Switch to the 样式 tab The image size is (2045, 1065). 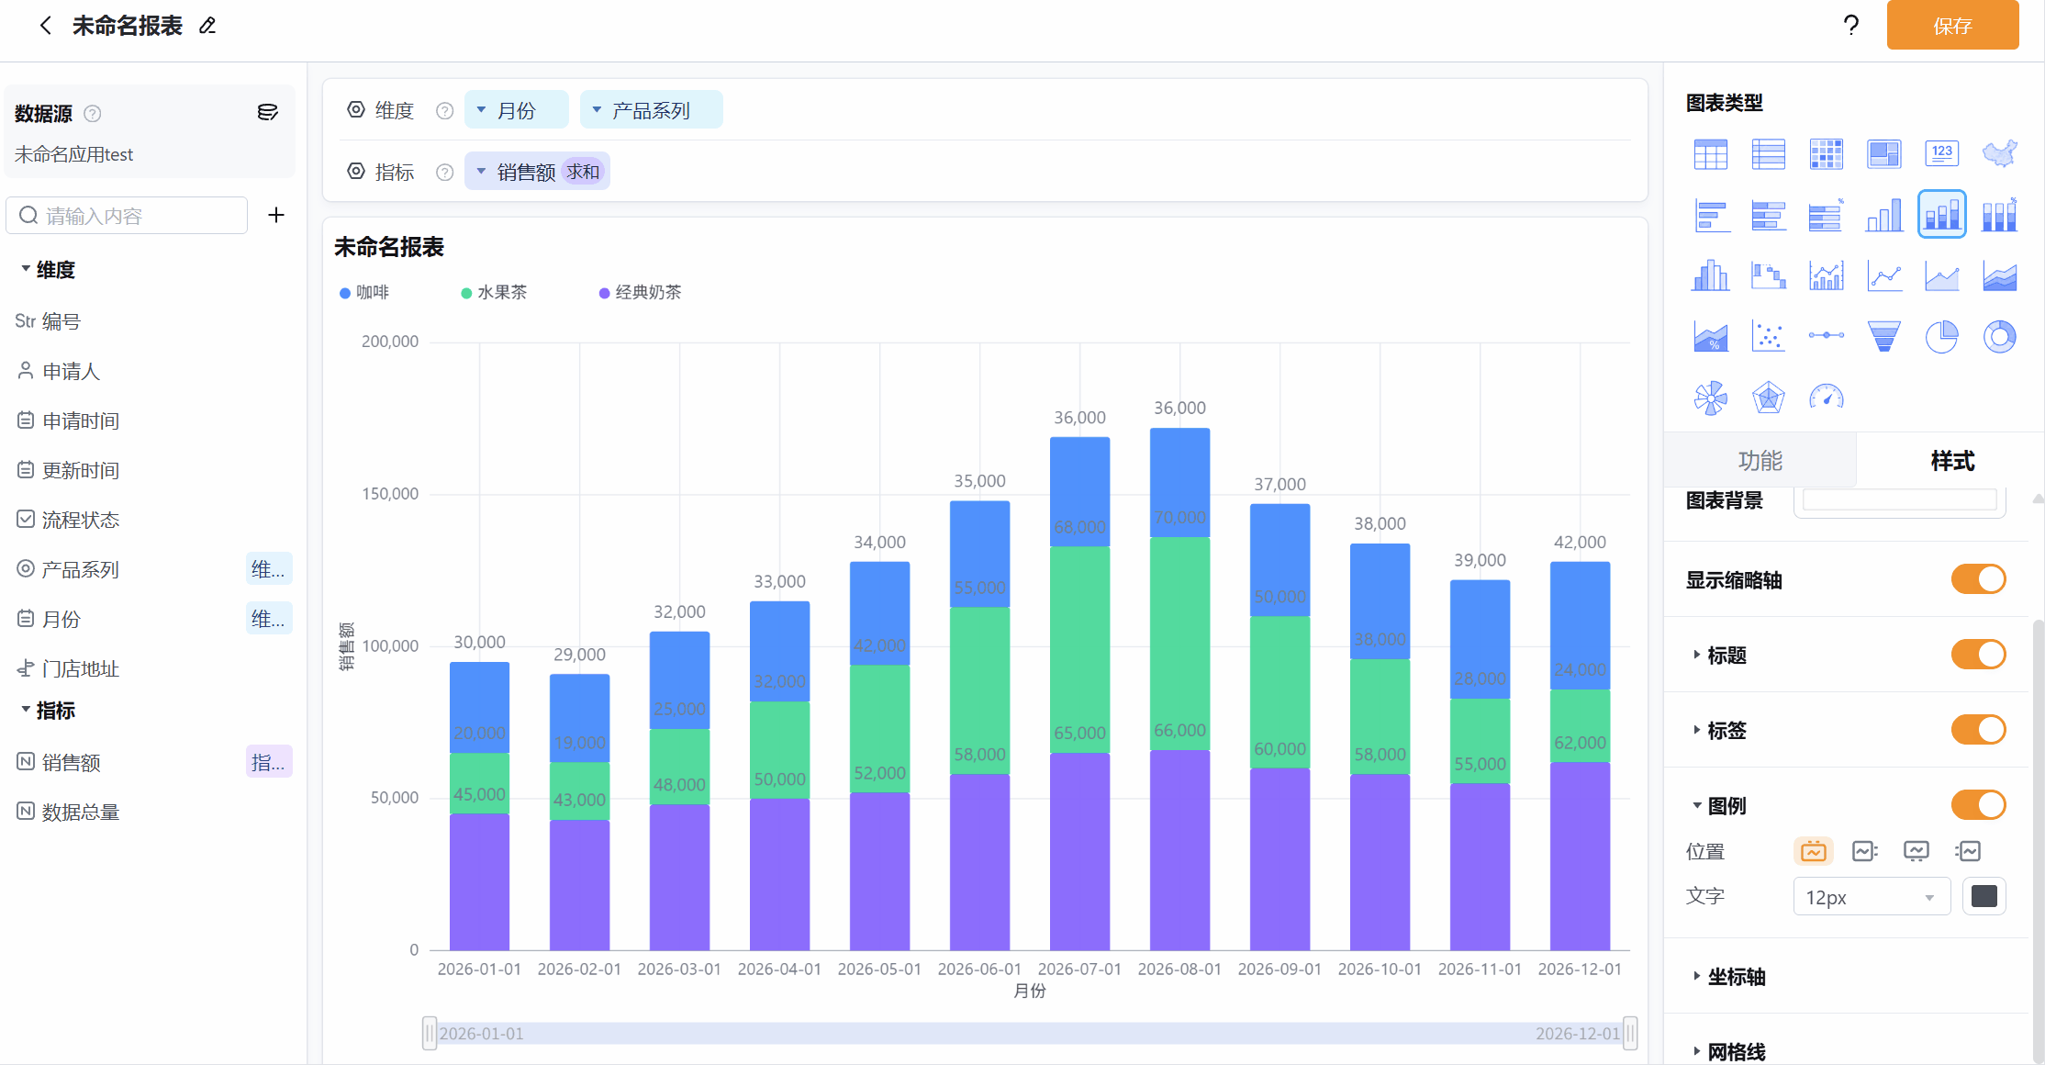tap(1951, 460)
